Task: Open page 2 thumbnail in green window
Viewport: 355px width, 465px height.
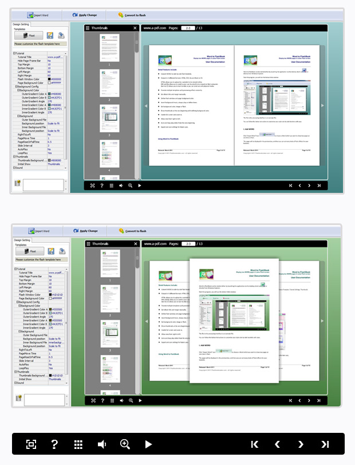Action: click(x=111, y=299)
